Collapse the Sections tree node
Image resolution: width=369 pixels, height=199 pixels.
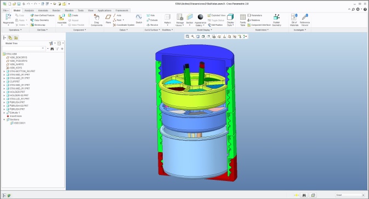tap(4, 120)
